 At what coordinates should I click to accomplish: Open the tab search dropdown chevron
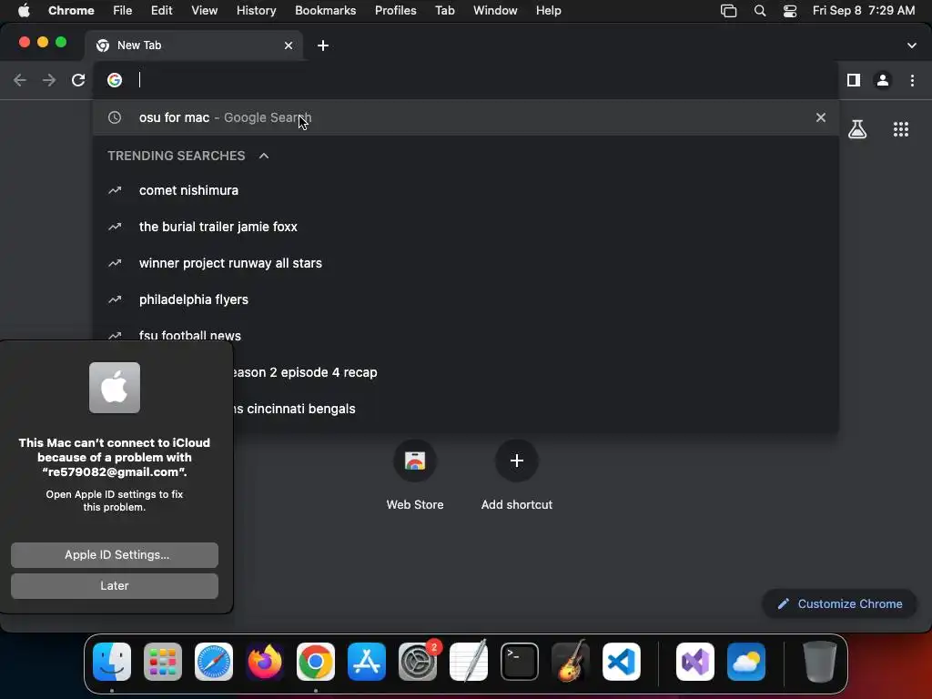[x=912, y=46]
